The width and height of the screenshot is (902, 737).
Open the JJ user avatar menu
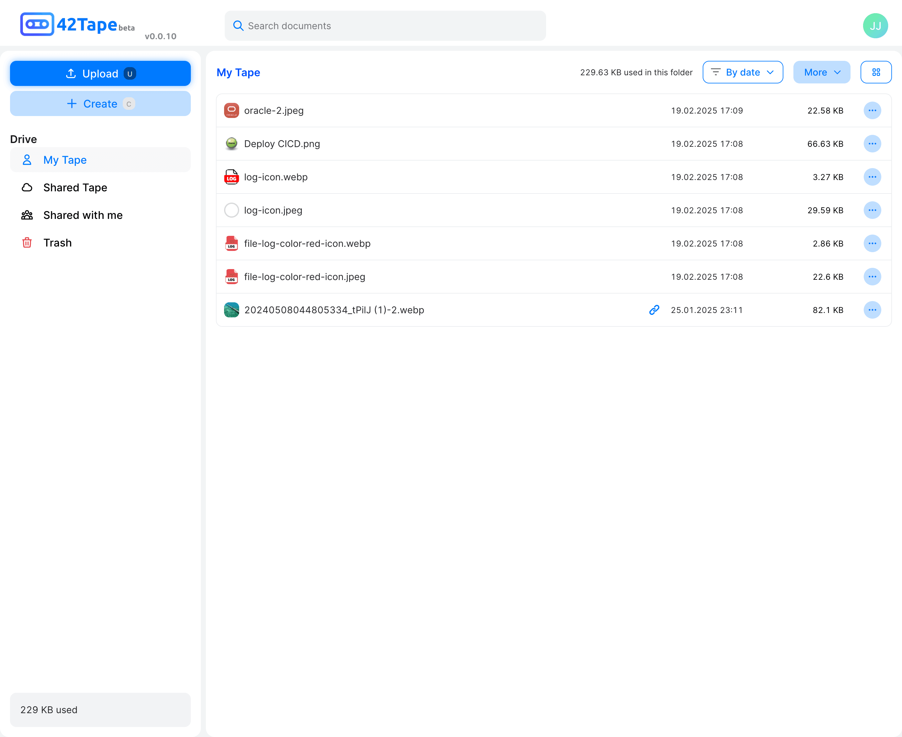coord(875,26)
